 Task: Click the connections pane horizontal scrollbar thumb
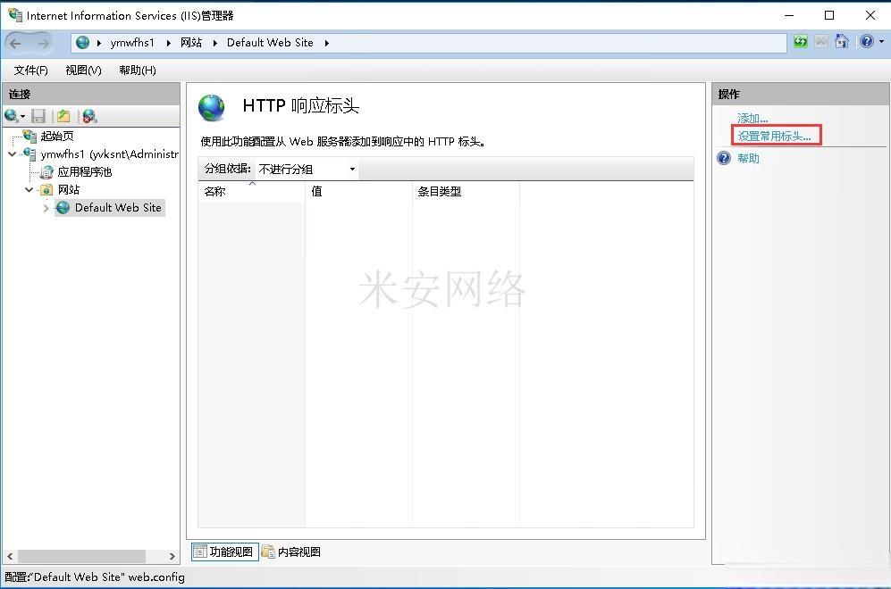(82, 556)
